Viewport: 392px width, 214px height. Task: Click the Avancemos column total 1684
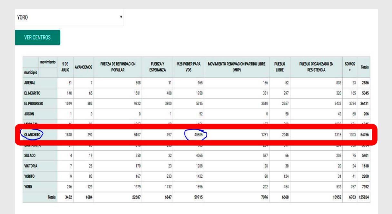tap(89, 197)
